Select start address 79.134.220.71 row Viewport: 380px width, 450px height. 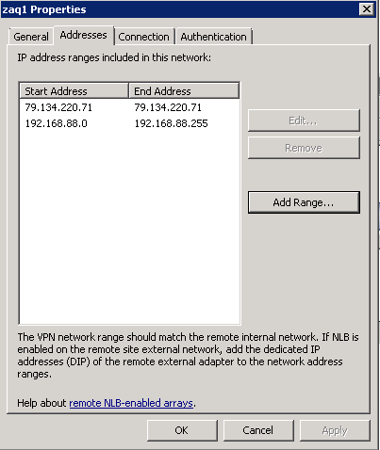click(x=129, y=107)
